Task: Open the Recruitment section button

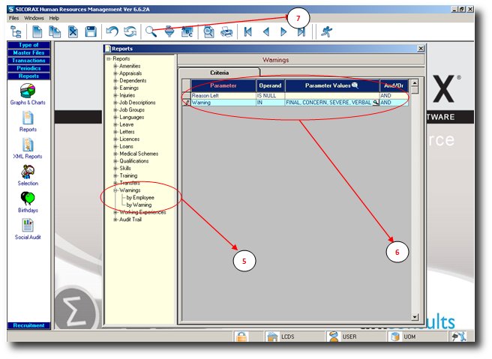Action: tap(28, 325)
